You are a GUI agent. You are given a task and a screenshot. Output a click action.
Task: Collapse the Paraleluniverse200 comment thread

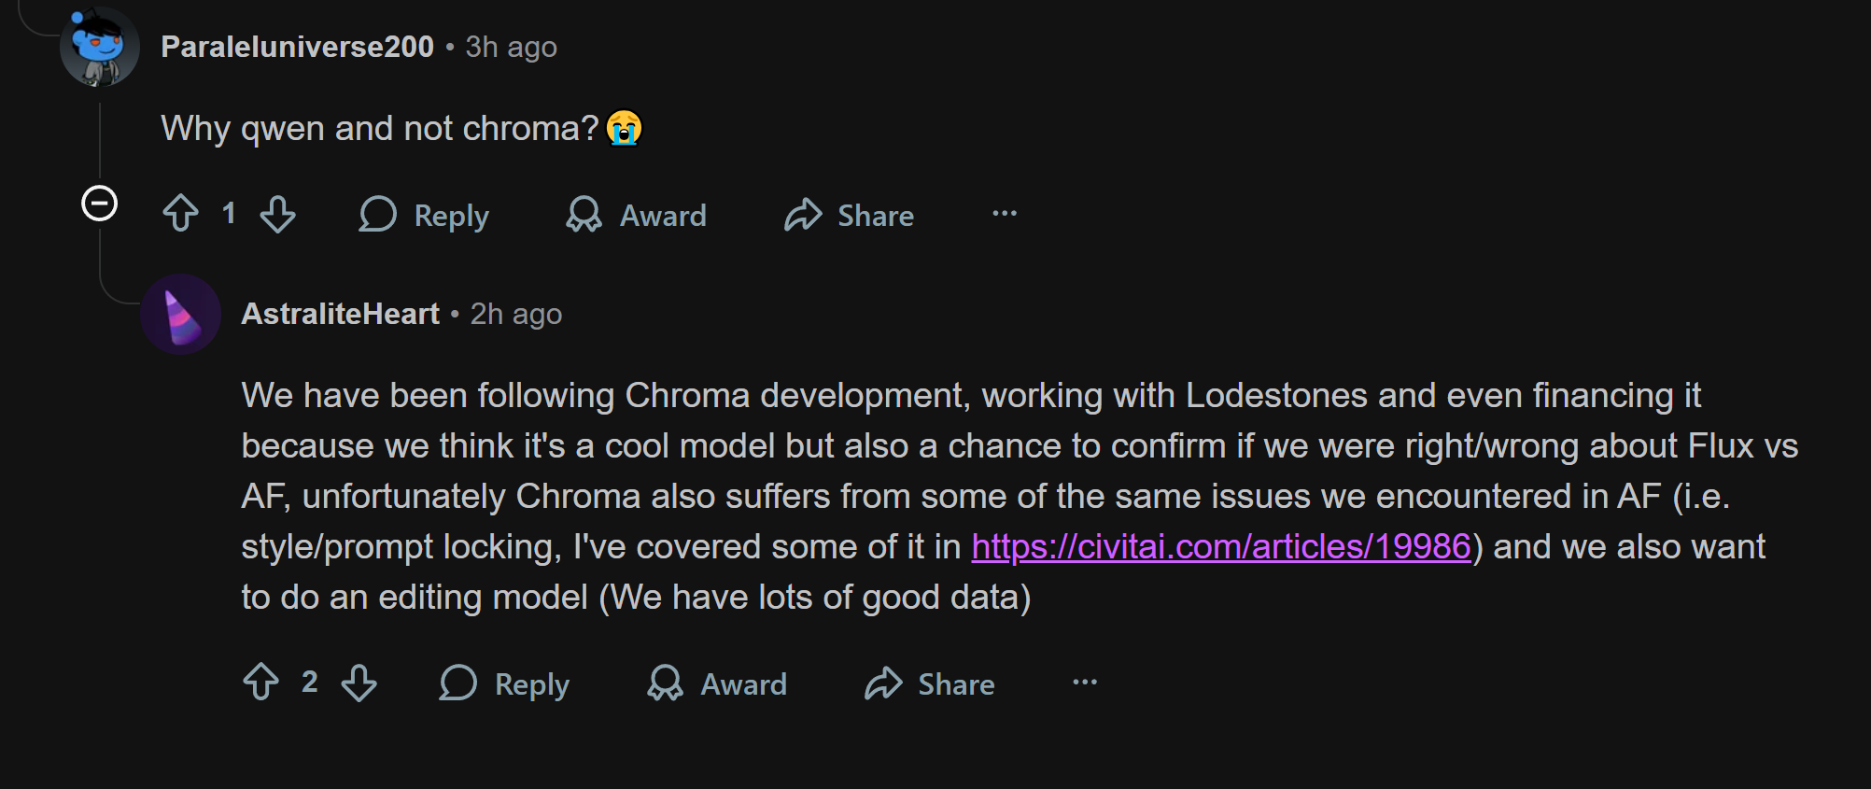(100, 204)
